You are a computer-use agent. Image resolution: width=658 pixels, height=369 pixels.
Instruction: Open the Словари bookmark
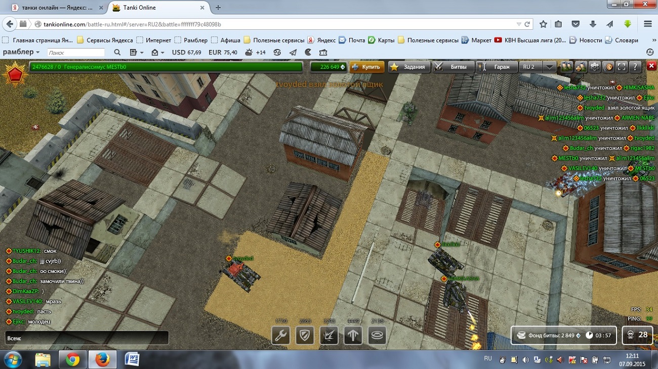pyautogui.click(x=622, y=40)
